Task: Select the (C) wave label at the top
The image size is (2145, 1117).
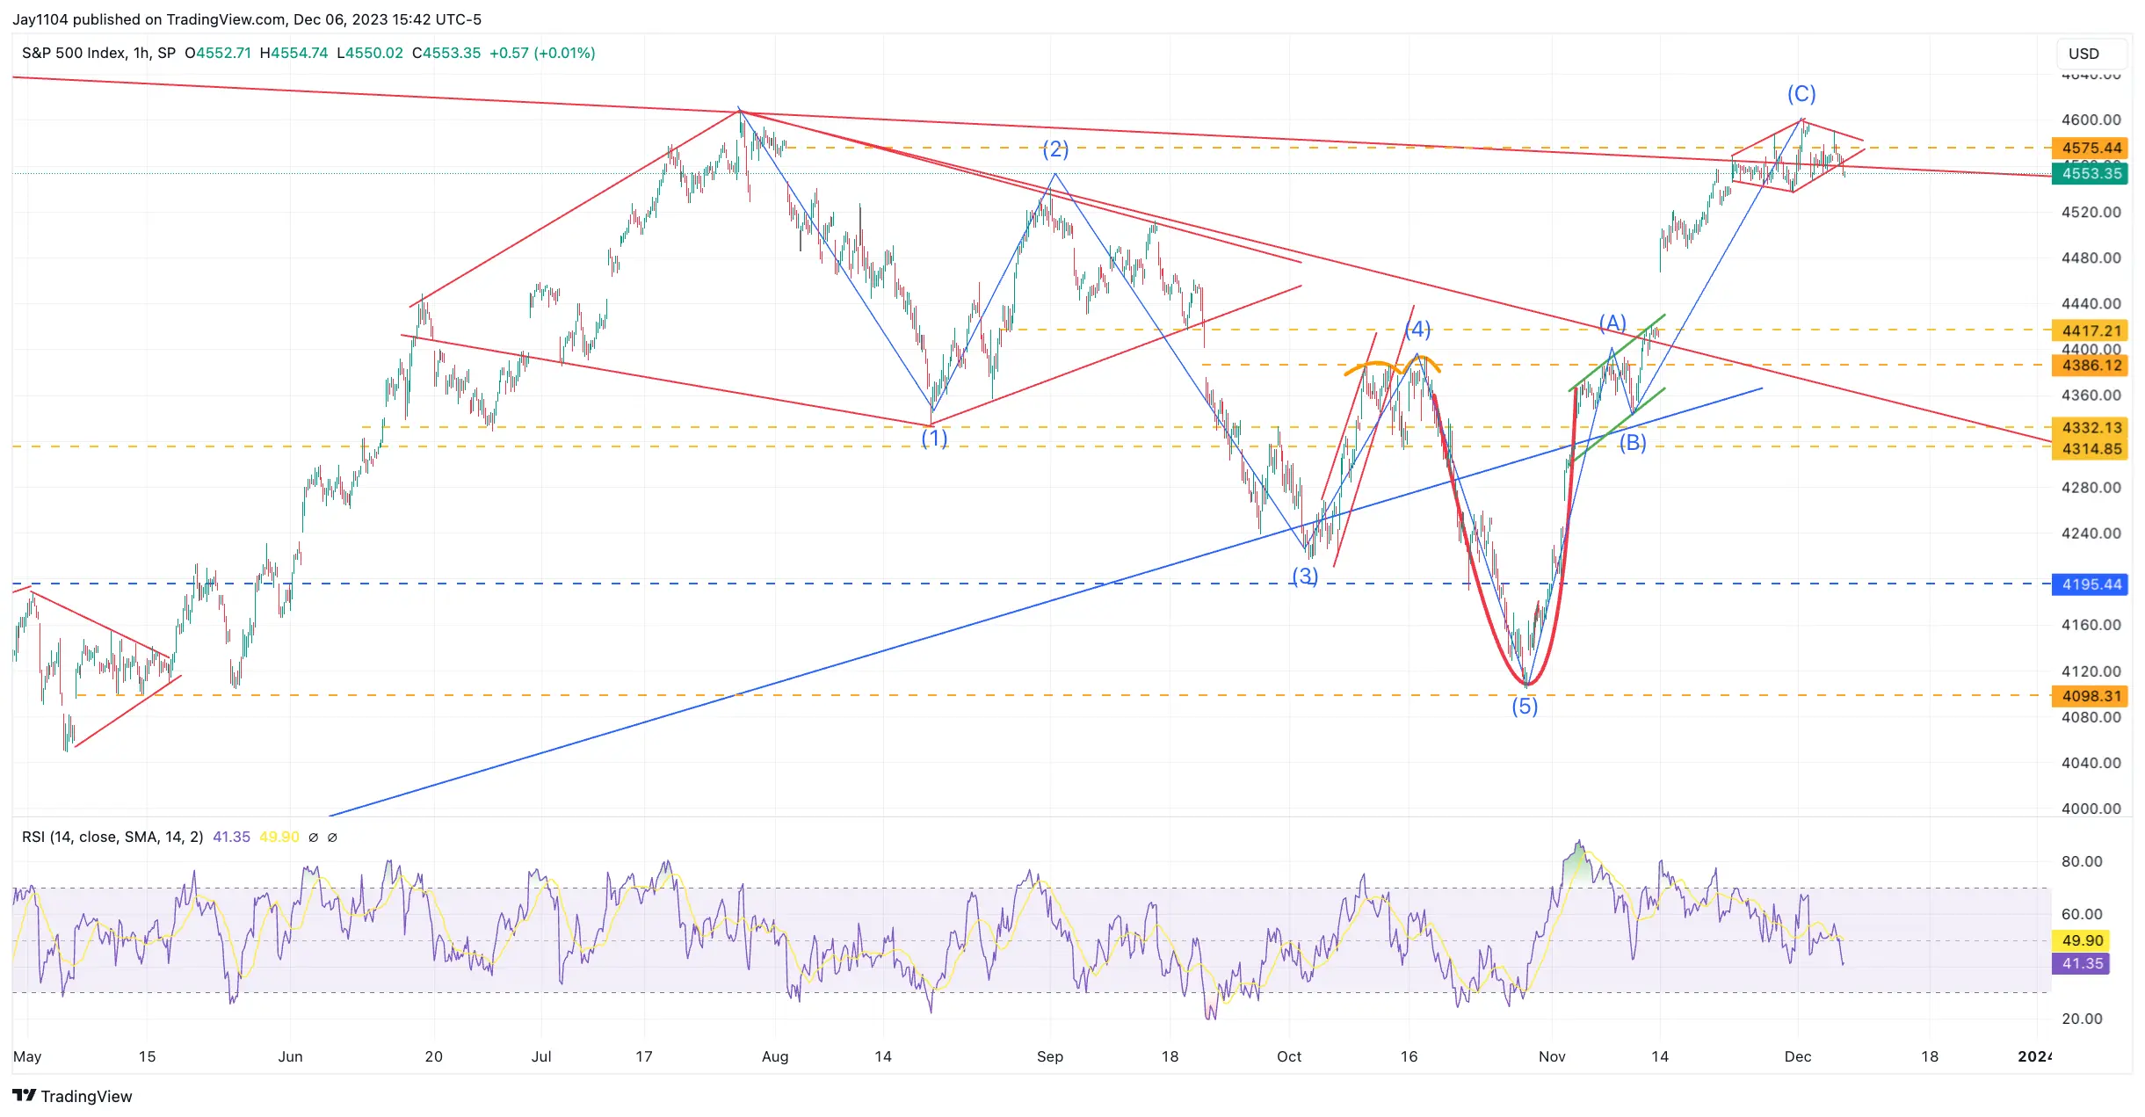Action: point(1801,93)
